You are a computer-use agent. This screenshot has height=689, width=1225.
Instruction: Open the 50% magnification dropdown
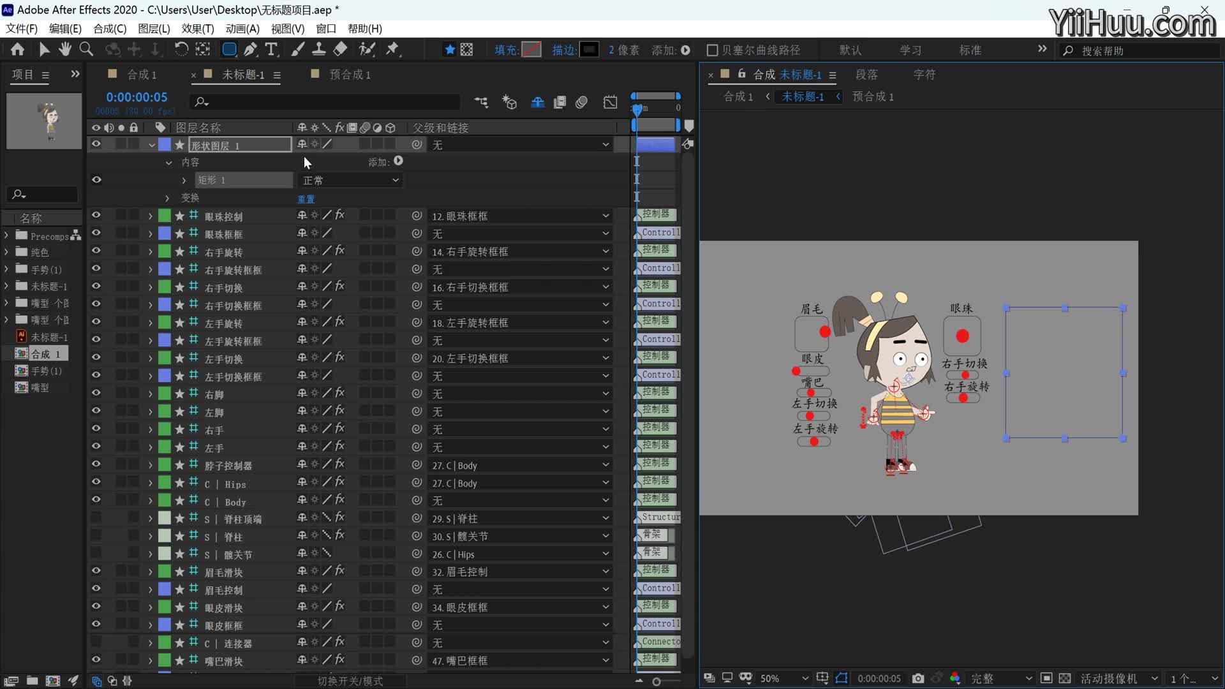click(783, 678)
